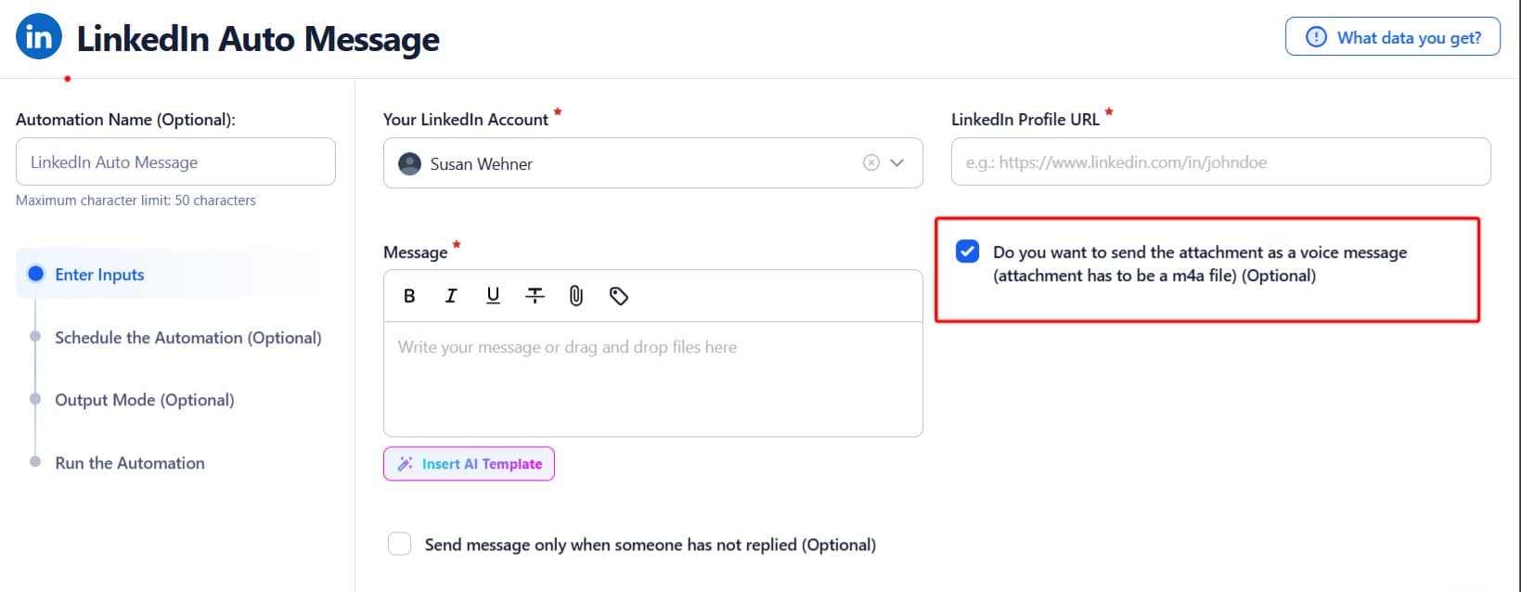Switch to the Output Mode step
The height and width of the screenshot is (592, 1521).
144,400
